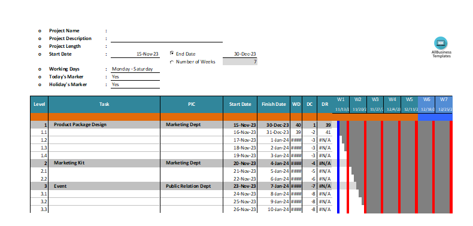Screen dimensions: 473x226
Task: Open the Working Days Monday - Saturday field
Action: tap(135, 69)
